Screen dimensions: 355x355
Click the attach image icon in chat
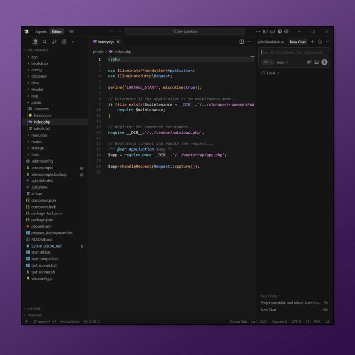click(x=317, y=62)
